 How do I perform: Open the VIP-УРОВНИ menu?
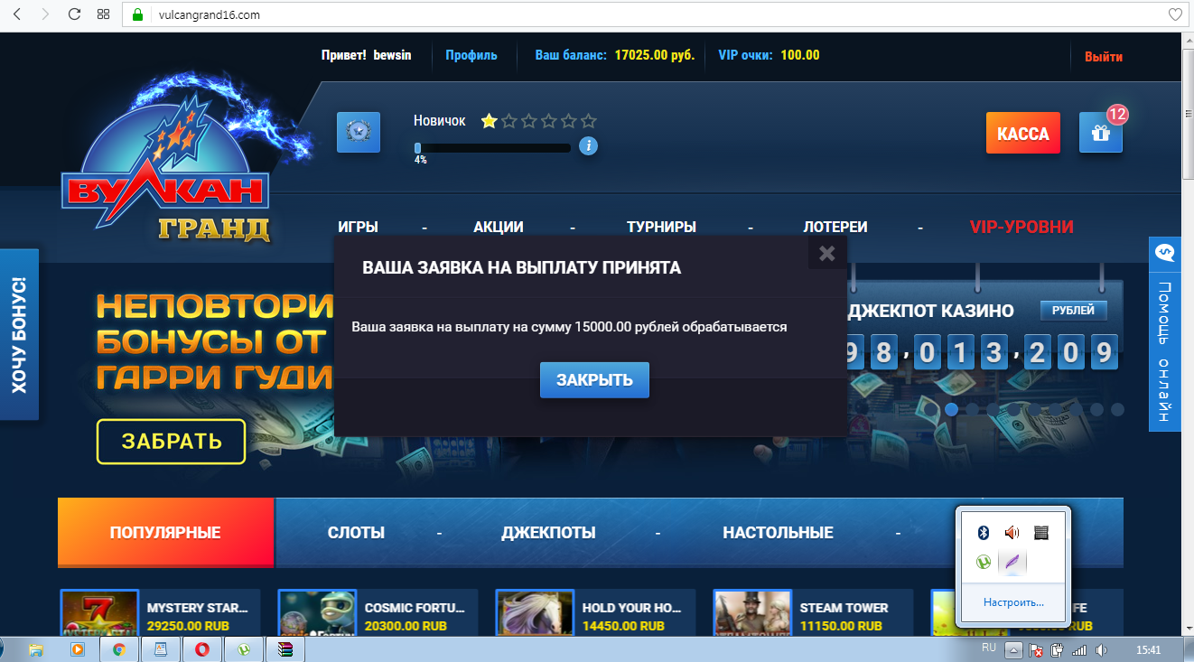click(x=1021, y=228)
